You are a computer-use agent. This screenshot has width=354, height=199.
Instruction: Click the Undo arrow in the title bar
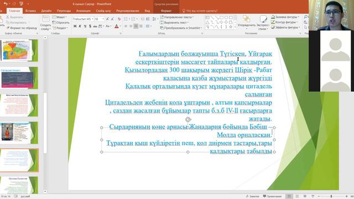tap(6, 4)
